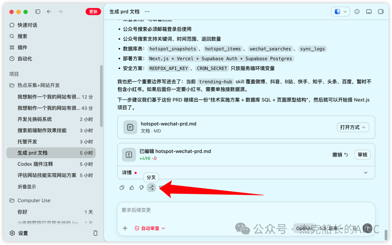Click 撤销 to undo the edit
Viewport: 392px width, 245px height.
click(x=340, y=155)
